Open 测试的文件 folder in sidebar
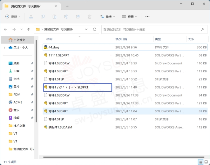The width and height of the screenshot is (210, 165). click(x=21, y=149)
